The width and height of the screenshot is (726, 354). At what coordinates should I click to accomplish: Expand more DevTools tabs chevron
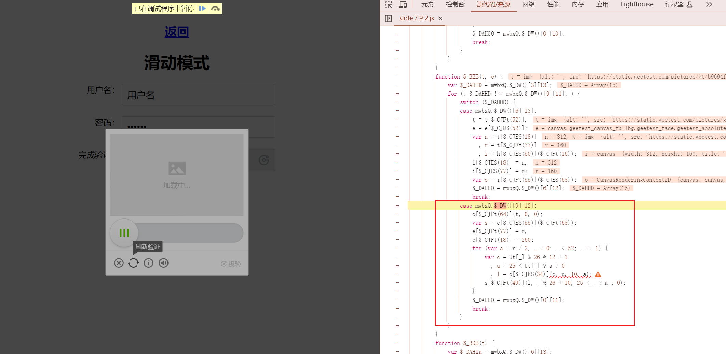pyautogui.click(x=709, y=4)
